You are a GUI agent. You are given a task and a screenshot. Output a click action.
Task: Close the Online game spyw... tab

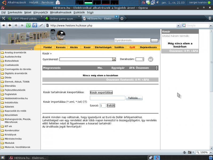[79, 17]
